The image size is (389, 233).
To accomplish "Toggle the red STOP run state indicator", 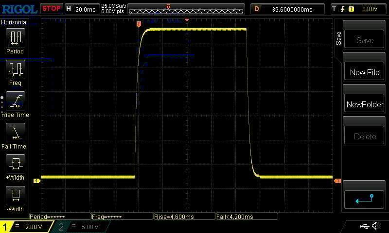I will tap(51, 8).
